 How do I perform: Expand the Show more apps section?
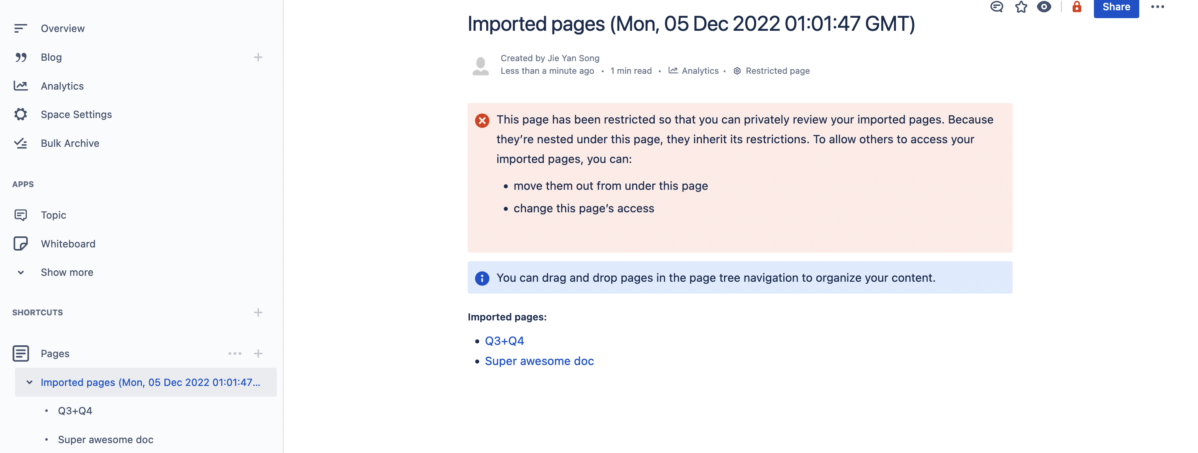tap(67, 271)
